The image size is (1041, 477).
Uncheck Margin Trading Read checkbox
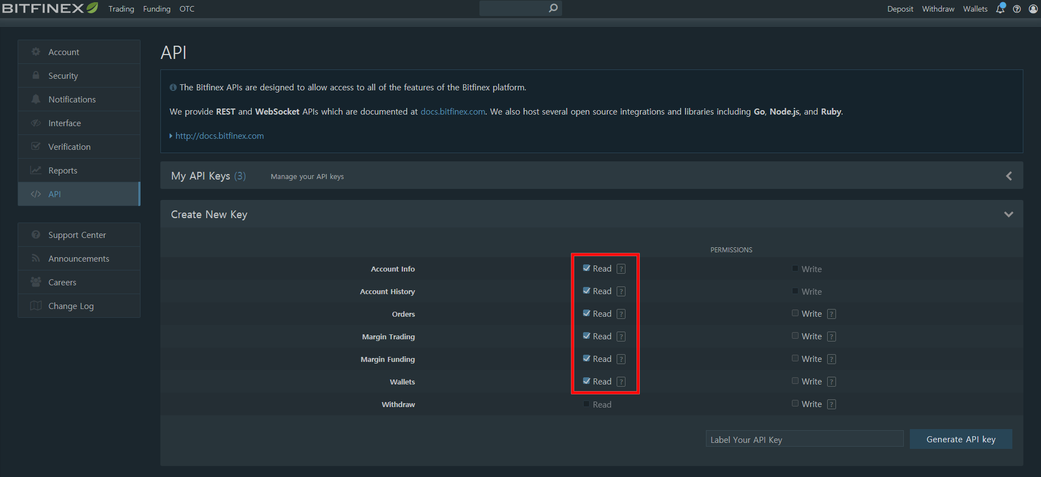tap(586, 336)
